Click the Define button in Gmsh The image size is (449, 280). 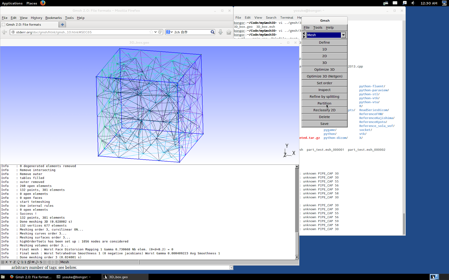(324, 43)
